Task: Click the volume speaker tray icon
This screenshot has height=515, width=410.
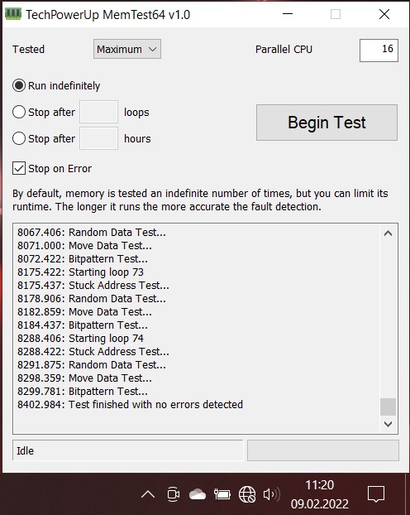Action: tap(272, 494)
